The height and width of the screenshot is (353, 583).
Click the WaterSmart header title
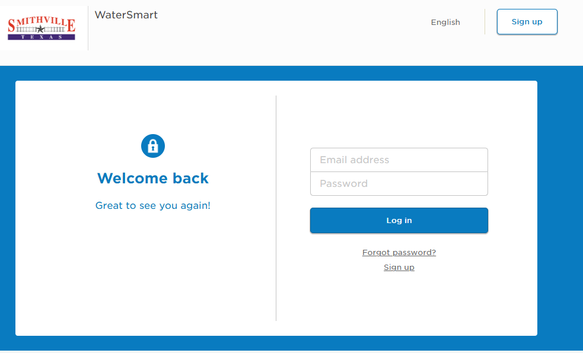point(126,15)
